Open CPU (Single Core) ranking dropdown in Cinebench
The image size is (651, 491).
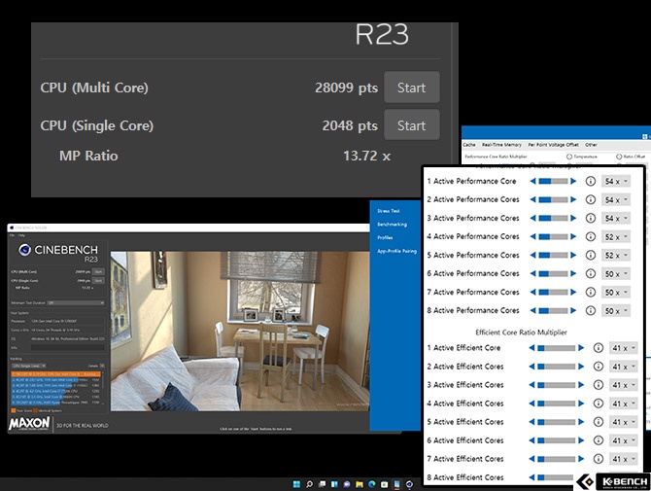28,366
